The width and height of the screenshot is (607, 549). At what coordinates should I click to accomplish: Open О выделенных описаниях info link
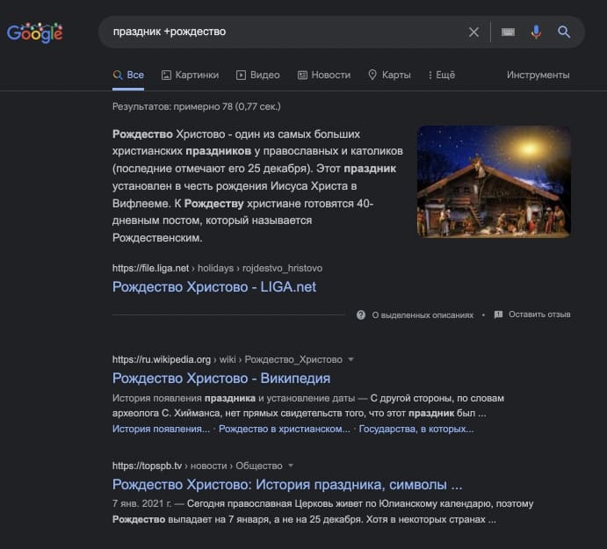point(423,314)
